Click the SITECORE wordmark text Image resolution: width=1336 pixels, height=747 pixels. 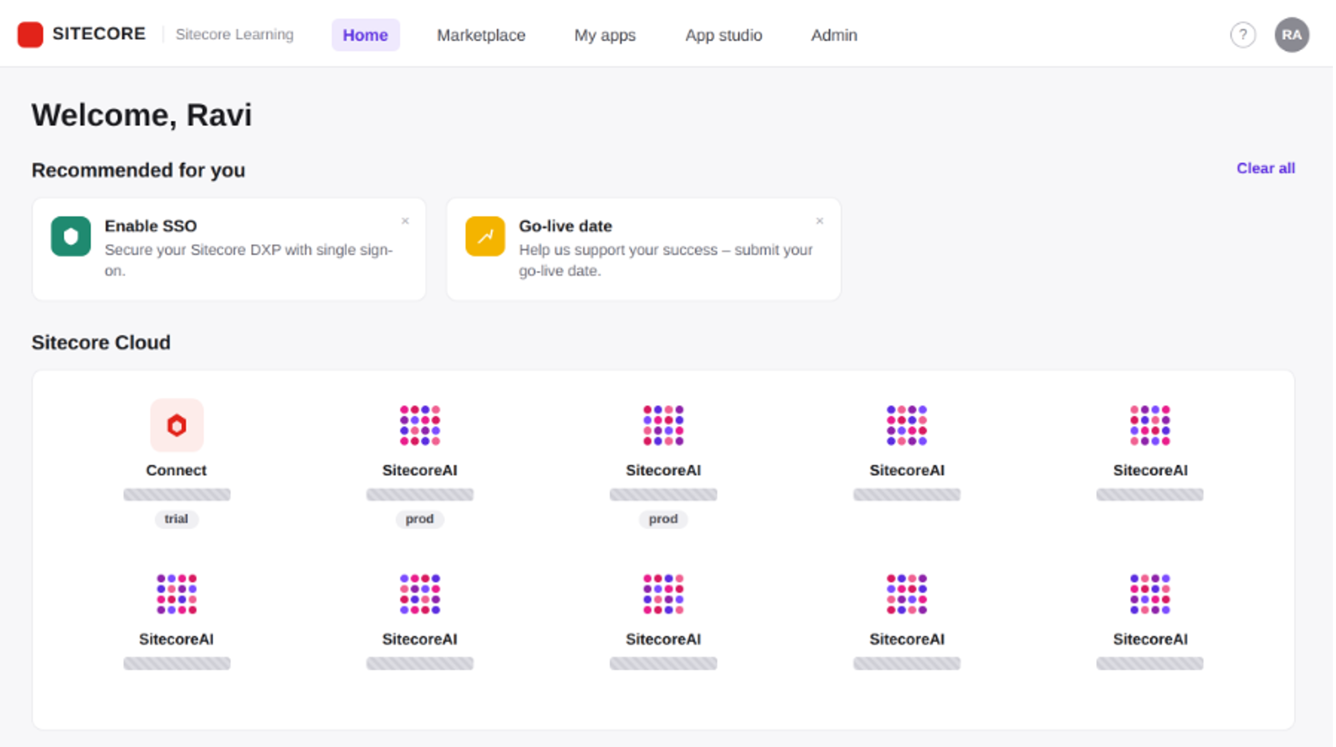pyautogui.click(x=99, y=34)
